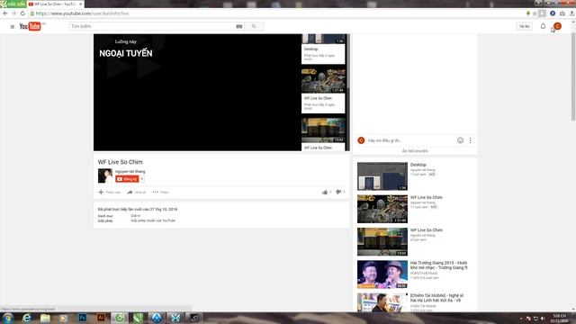Open the orange account avatar menu
Screen dimensions: 576x324
557,26
